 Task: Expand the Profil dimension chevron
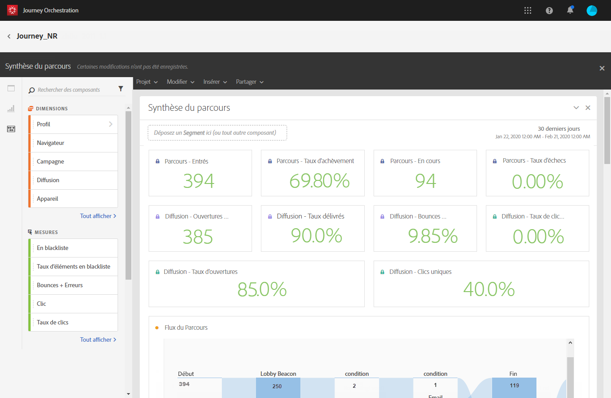pyautogui.click(x=110, y=124)
